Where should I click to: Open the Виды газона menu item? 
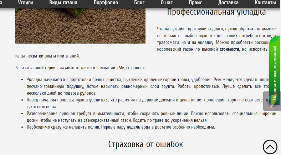pos(63,3)
